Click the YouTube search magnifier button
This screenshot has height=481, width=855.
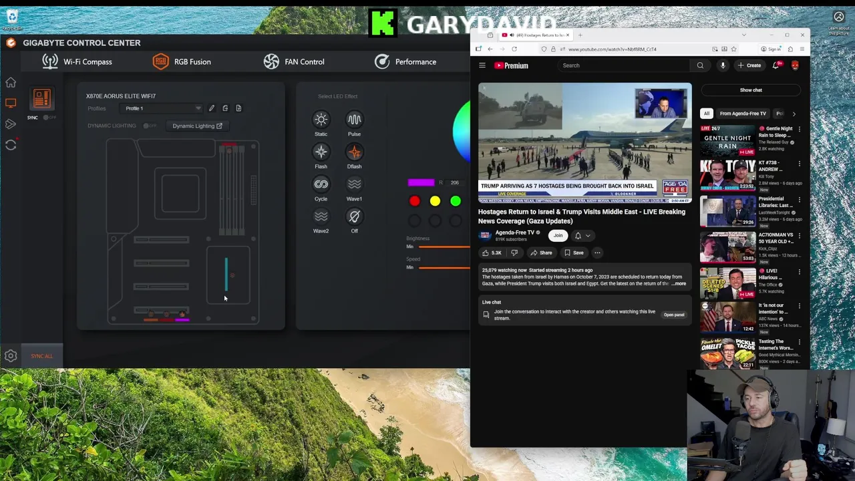click(700, 65)
